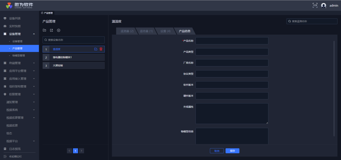Click the refresh icon on 产品管理 page tab
This screenshot has width=341, height=160.
42,13
